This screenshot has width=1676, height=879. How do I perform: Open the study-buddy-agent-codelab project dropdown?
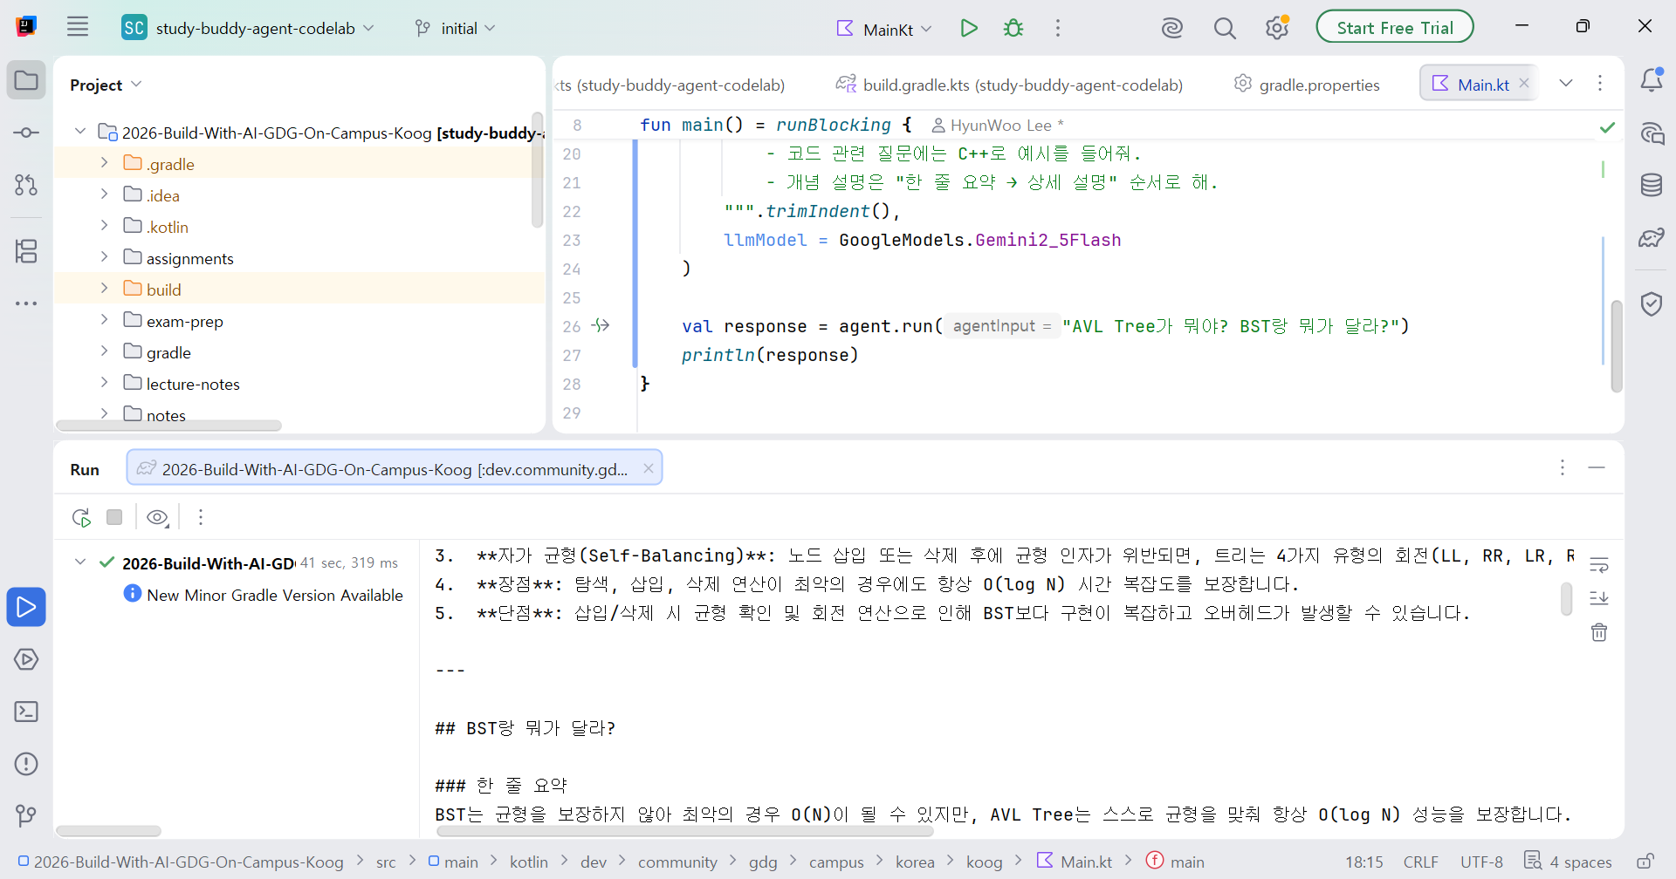(249, 28)
